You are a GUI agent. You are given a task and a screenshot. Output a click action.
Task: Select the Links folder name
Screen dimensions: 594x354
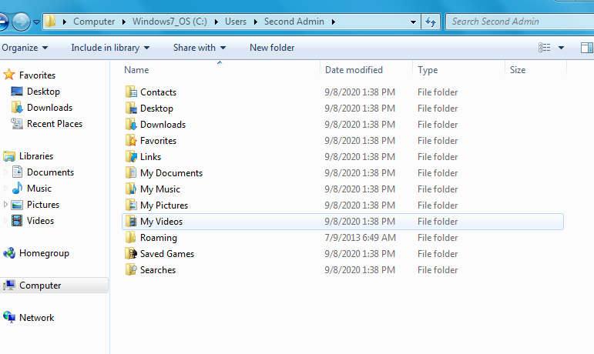150,156
